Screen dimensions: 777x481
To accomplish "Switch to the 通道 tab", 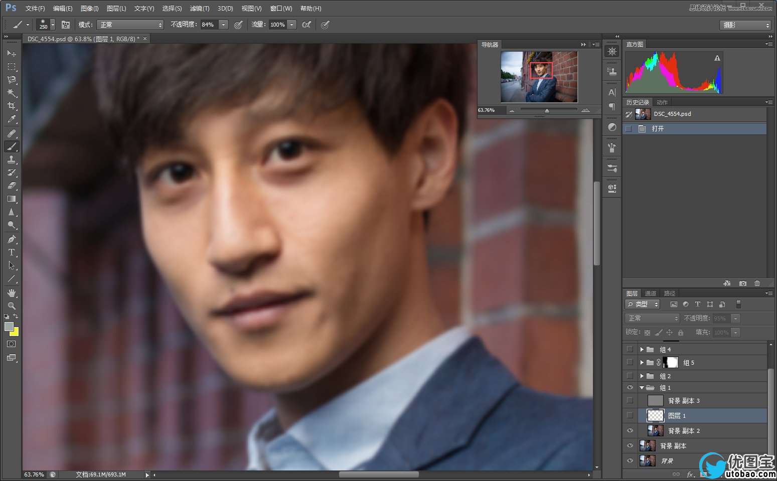I will [x=651, y=293].
